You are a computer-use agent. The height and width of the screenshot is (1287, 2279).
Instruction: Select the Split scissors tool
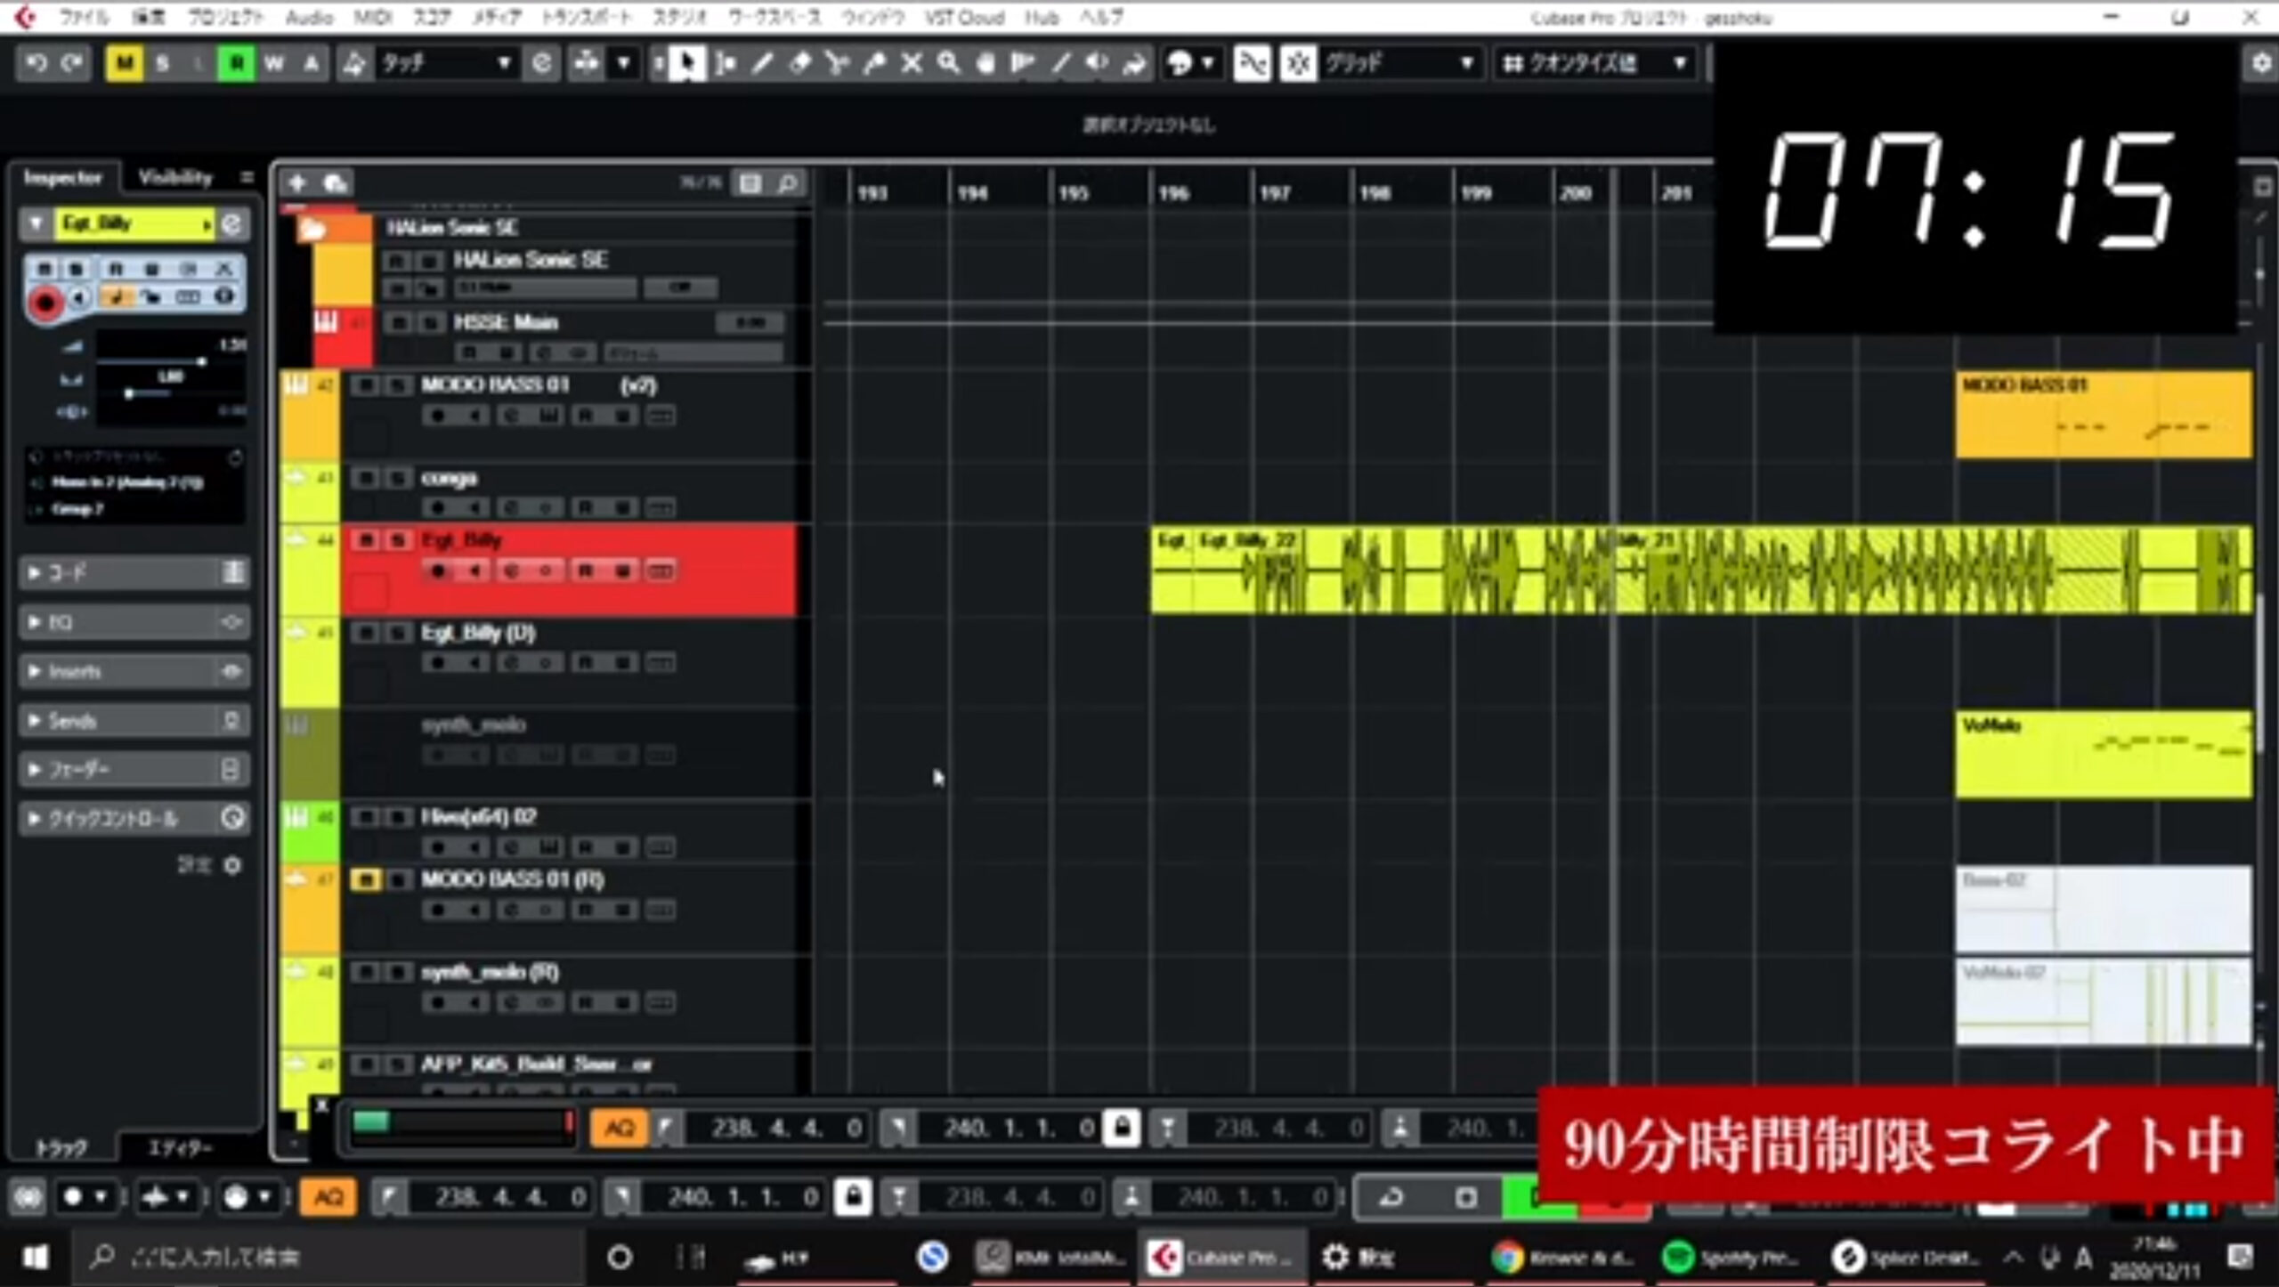(837, 63)
